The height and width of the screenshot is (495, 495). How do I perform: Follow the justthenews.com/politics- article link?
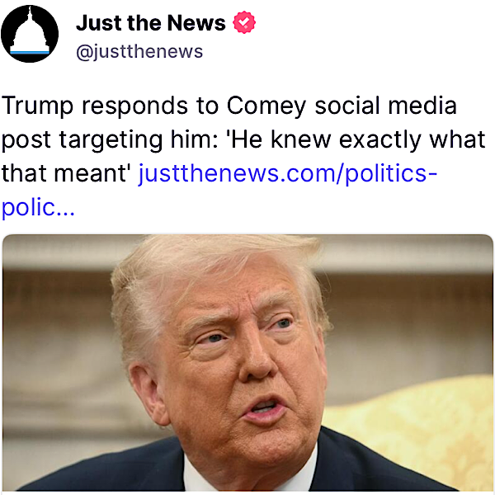click(288, 173)
